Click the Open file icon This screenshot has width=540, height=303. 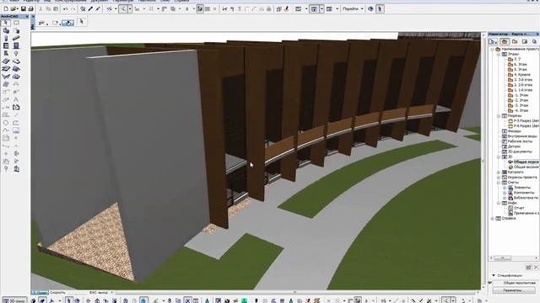tap(13, 9)
